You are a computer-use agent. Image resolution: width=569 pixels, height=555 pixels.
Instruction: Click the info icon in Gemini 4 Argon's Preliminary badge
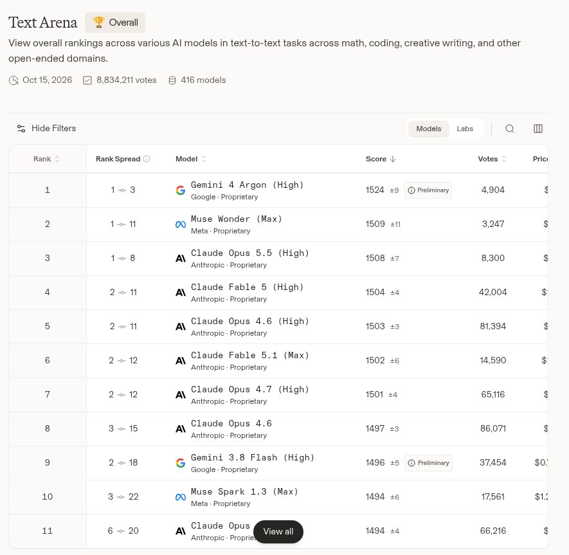(x=411, y=190)
